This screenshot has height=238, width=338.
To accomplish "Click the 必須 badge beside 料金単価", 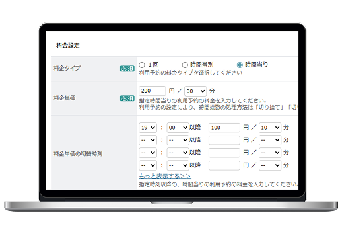I will [127, 99].
